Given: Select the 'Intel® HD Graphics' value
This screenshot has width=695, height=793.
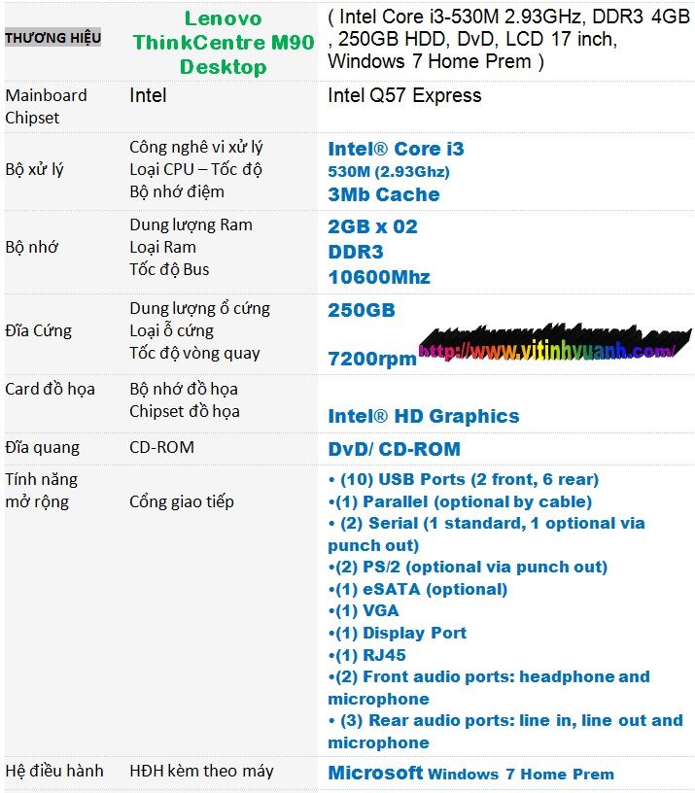Looking at the screenshot, I should 424,416.
